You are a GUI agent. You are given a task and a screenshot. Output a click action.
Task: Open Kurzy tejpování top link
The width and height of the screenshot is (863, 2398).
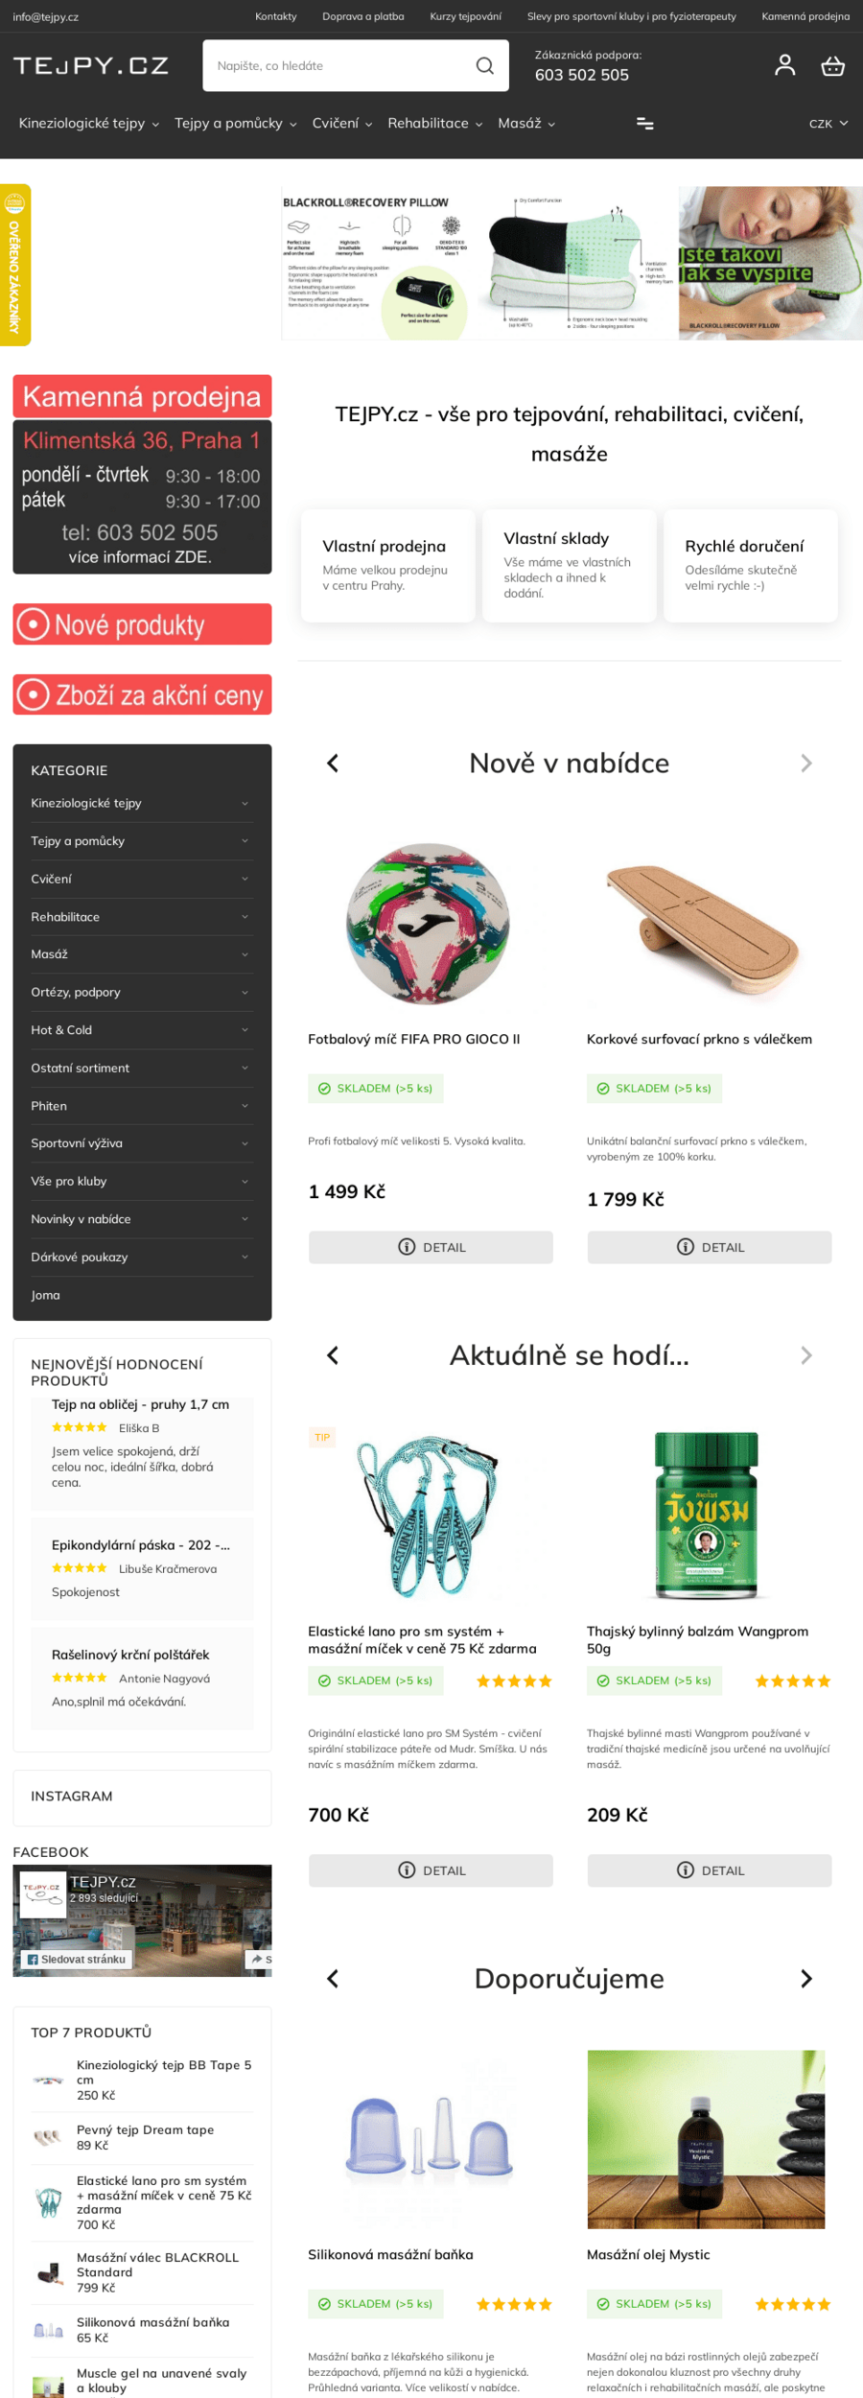465,16
